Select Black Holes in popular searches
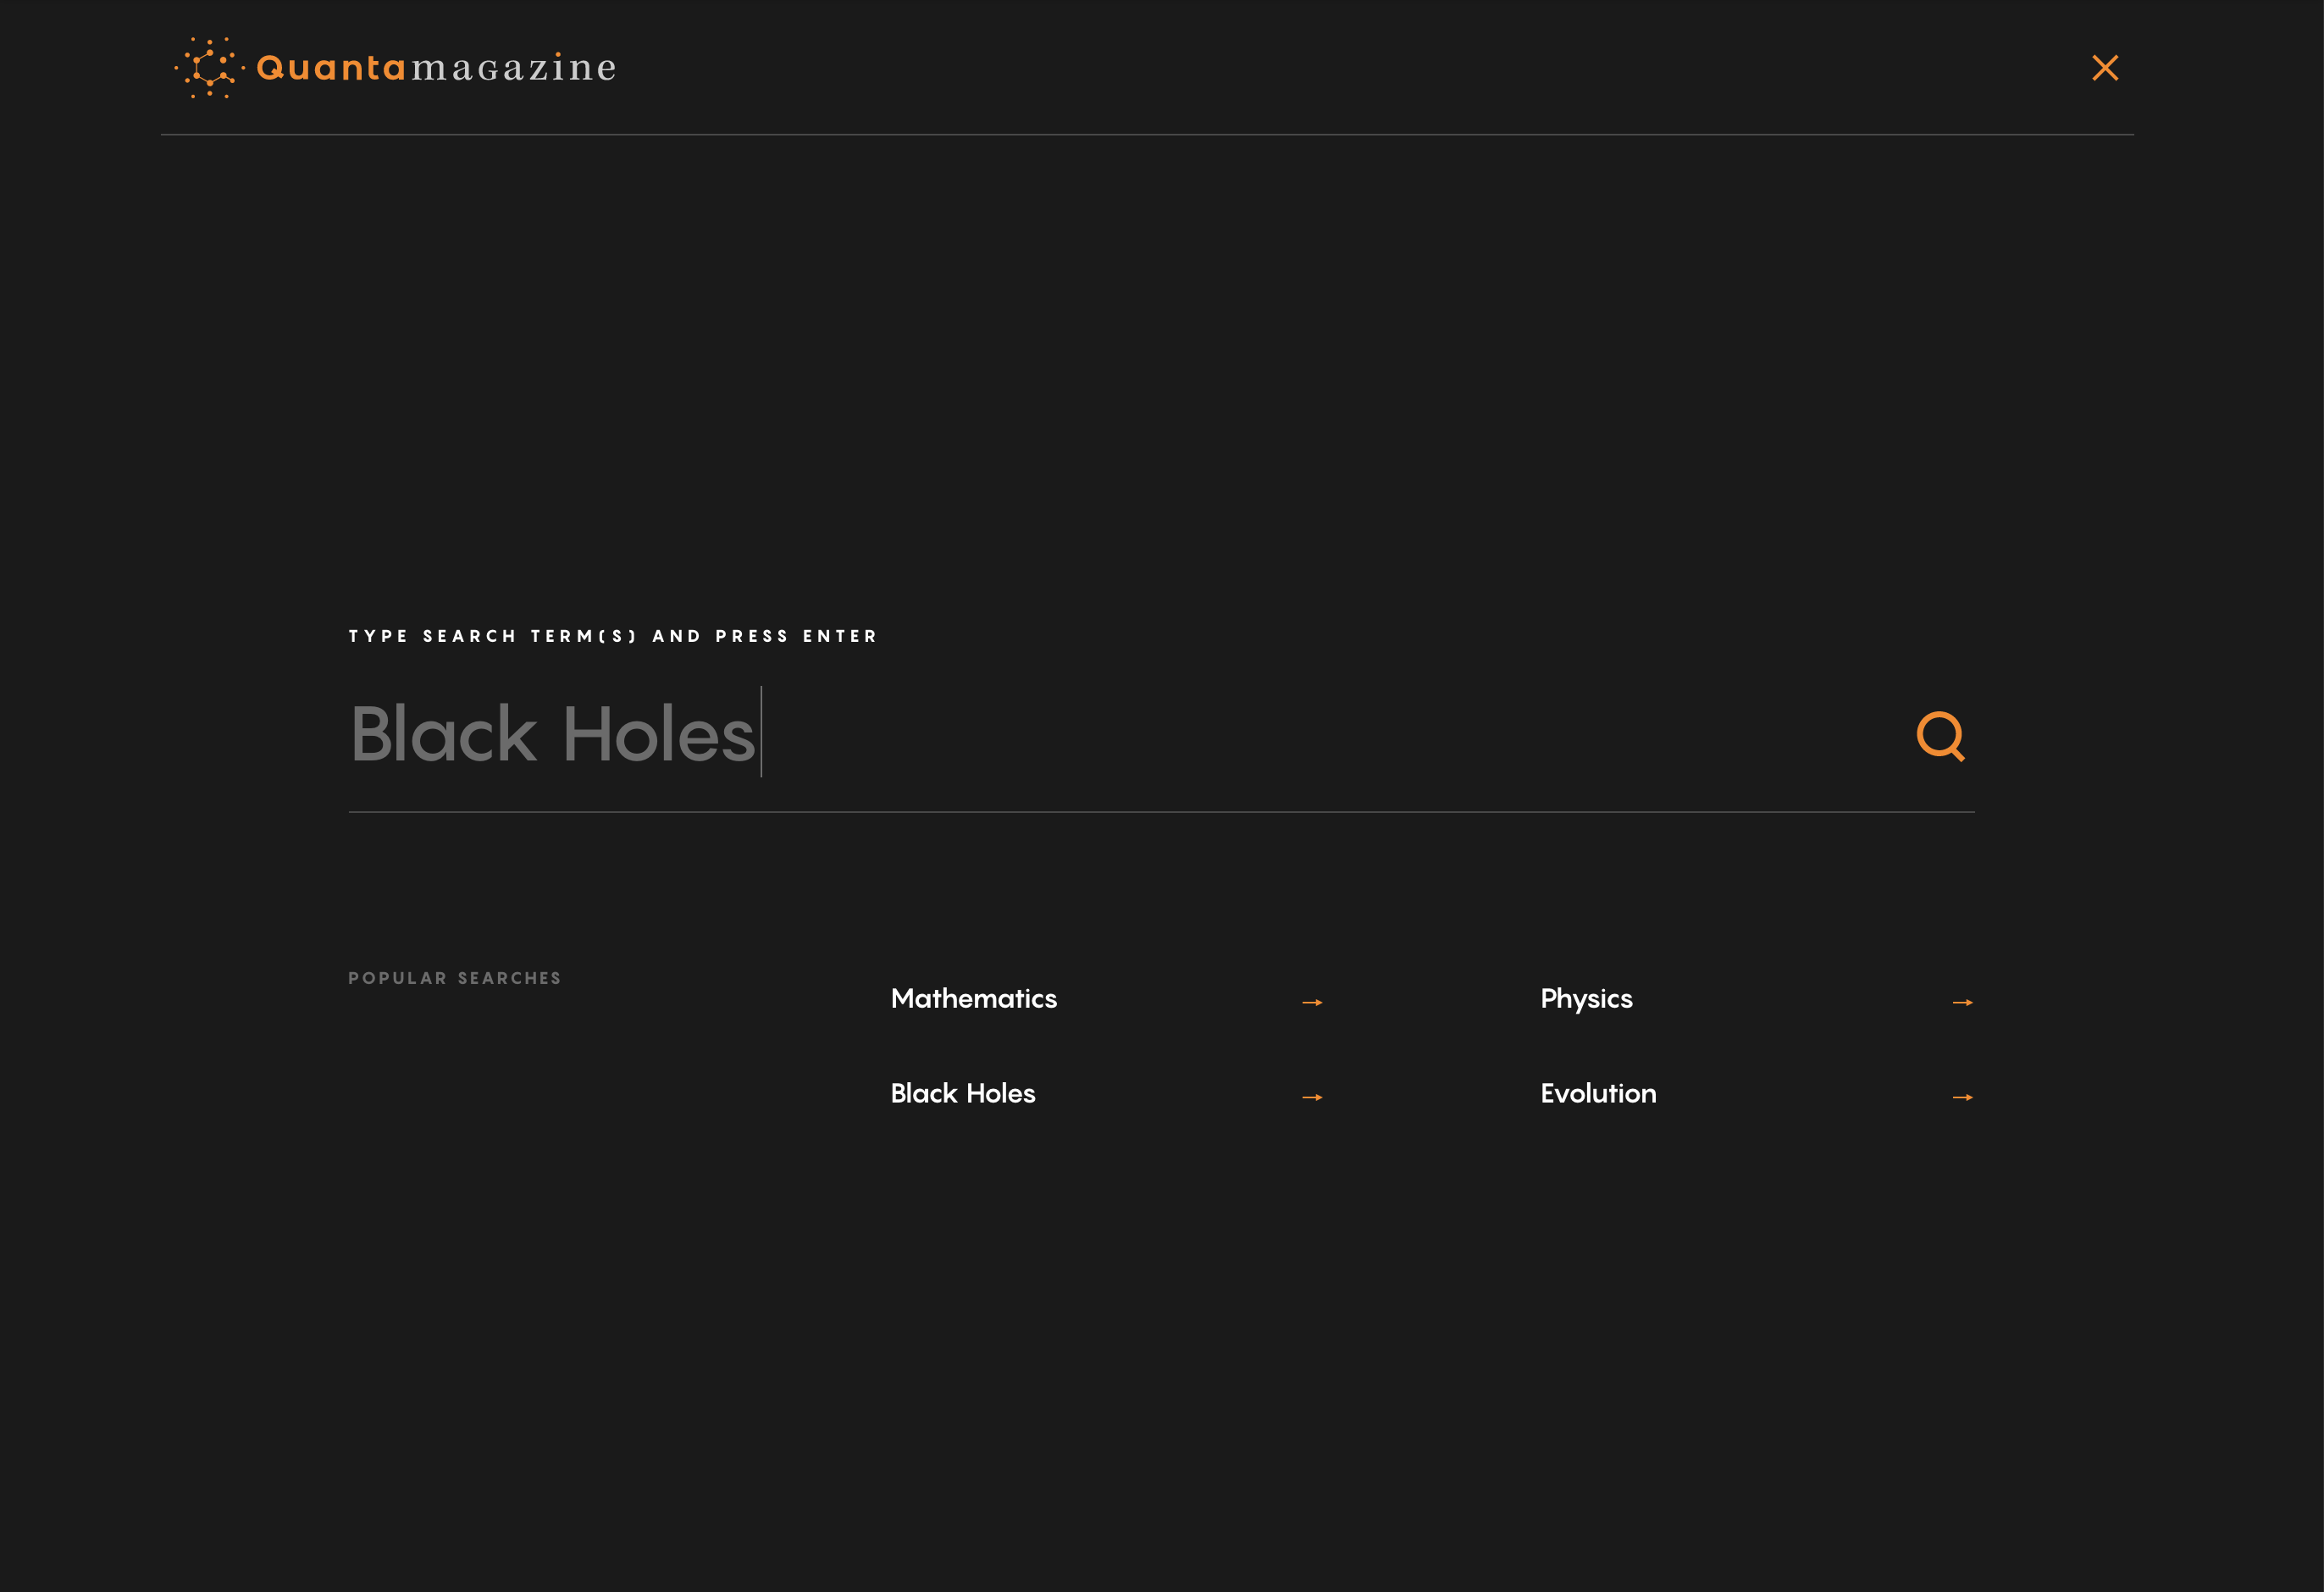 tap(962, 1094)
